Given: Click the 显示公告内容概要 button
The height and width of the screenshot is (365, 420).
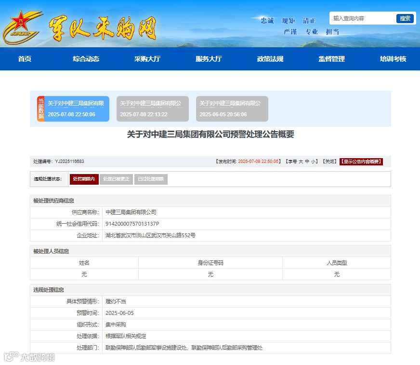Looking at the screenshot, I should [x=361, y=162].
